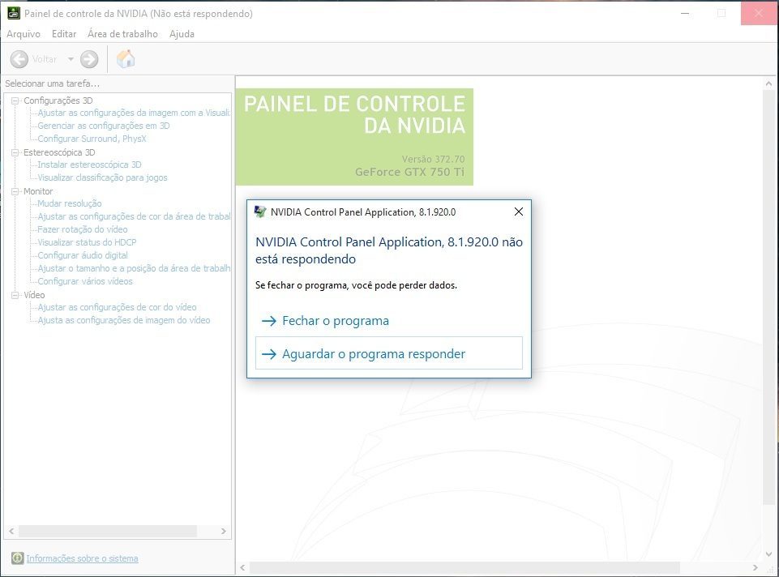This screenshot has height=577, width=779.
Task: Click the forward arrow toolbar icon
Action: pos(89,59)
